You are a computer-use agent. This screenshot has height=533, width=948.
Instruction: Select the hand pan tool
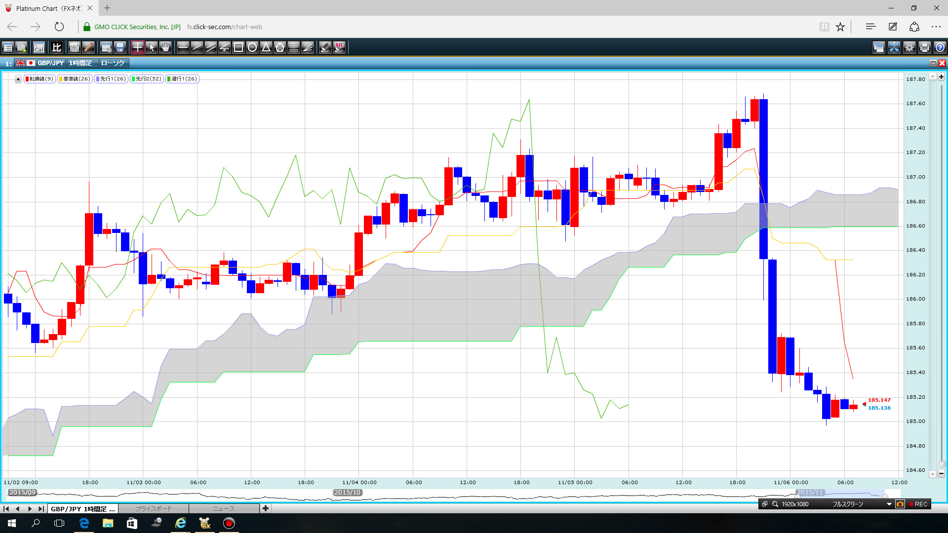pos(165,47)
